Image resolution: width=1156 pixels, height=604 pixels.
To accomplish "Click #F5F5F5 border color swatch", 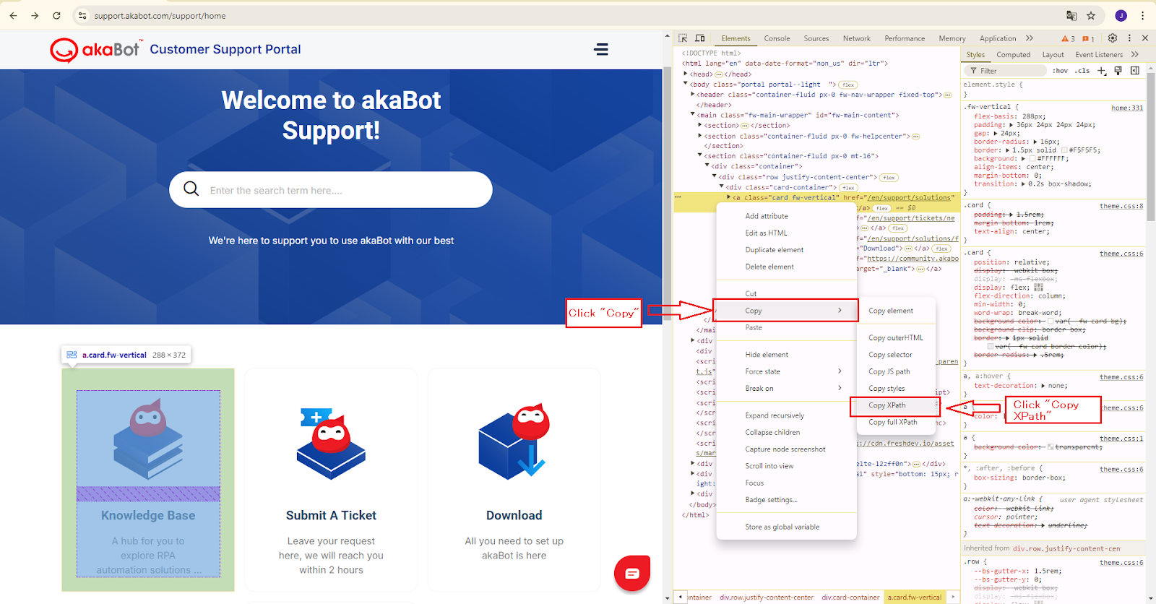I will (1064, 150).
